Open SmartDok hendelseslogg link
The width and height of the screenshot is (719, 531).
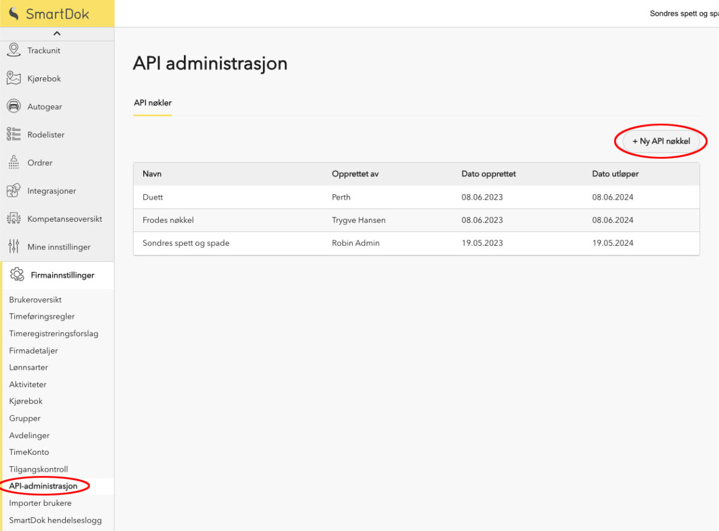pos(56,520)
